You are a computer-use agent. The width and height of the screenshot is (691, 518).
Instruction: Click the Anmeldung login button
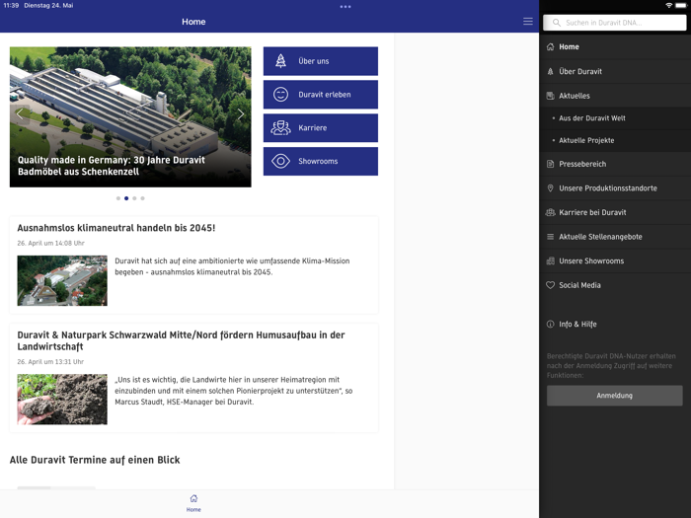[614, 396]
